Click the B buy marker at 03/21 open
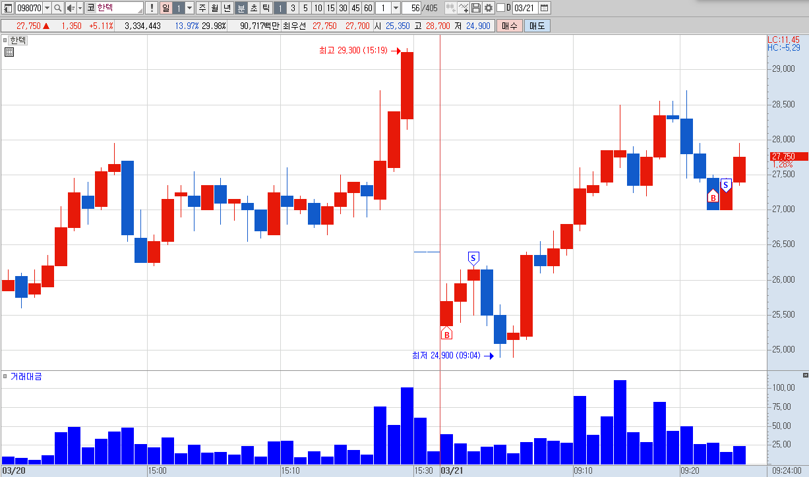The height and width of the screenshot is (477, 809). pos(447,334)
